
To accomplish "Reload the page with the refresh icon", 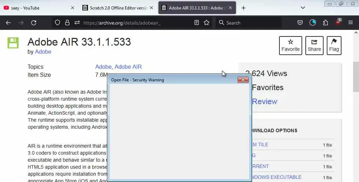I will click(34, 23).
